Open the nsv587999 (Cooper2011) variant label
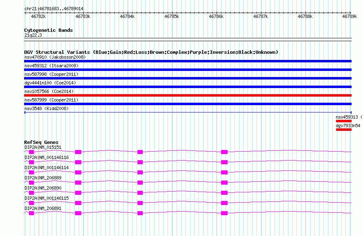363x236 pixels. [x=51, y=100]
